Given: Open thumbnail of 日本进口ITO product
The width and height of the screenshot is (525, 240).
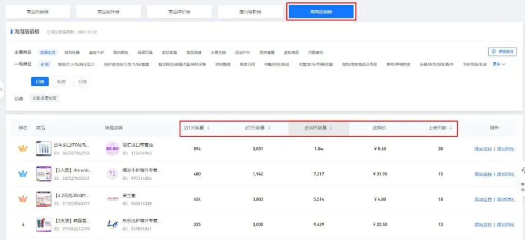Looking at the screenshot, I should pyautogui.click(x=44, y=149).
